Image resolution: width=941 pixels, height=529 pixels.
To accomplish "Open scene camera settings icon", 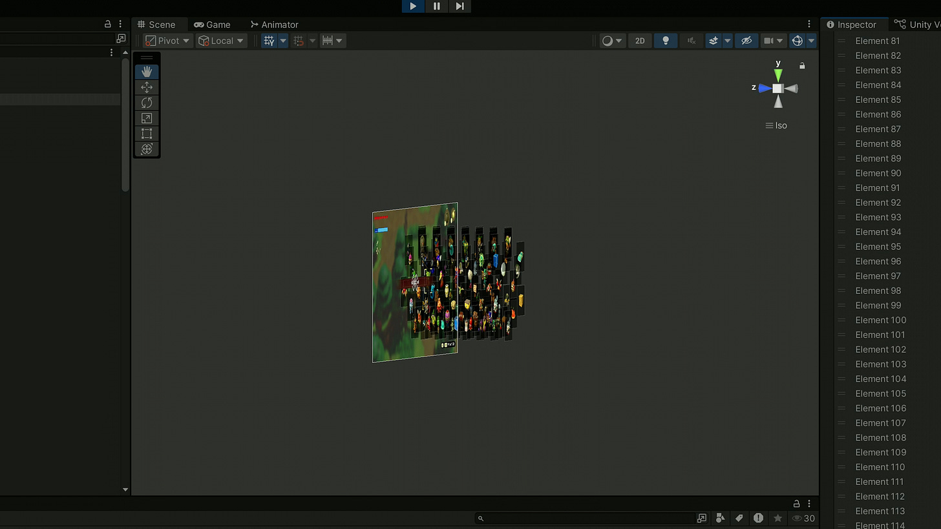I will coord(768,41).
